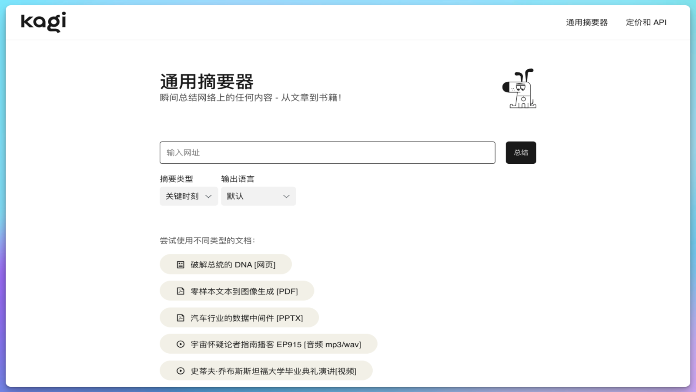Click the play icon beside 宇宙怀疑论者指南播客
696x392 pixels.
click(x=181, y=345)
